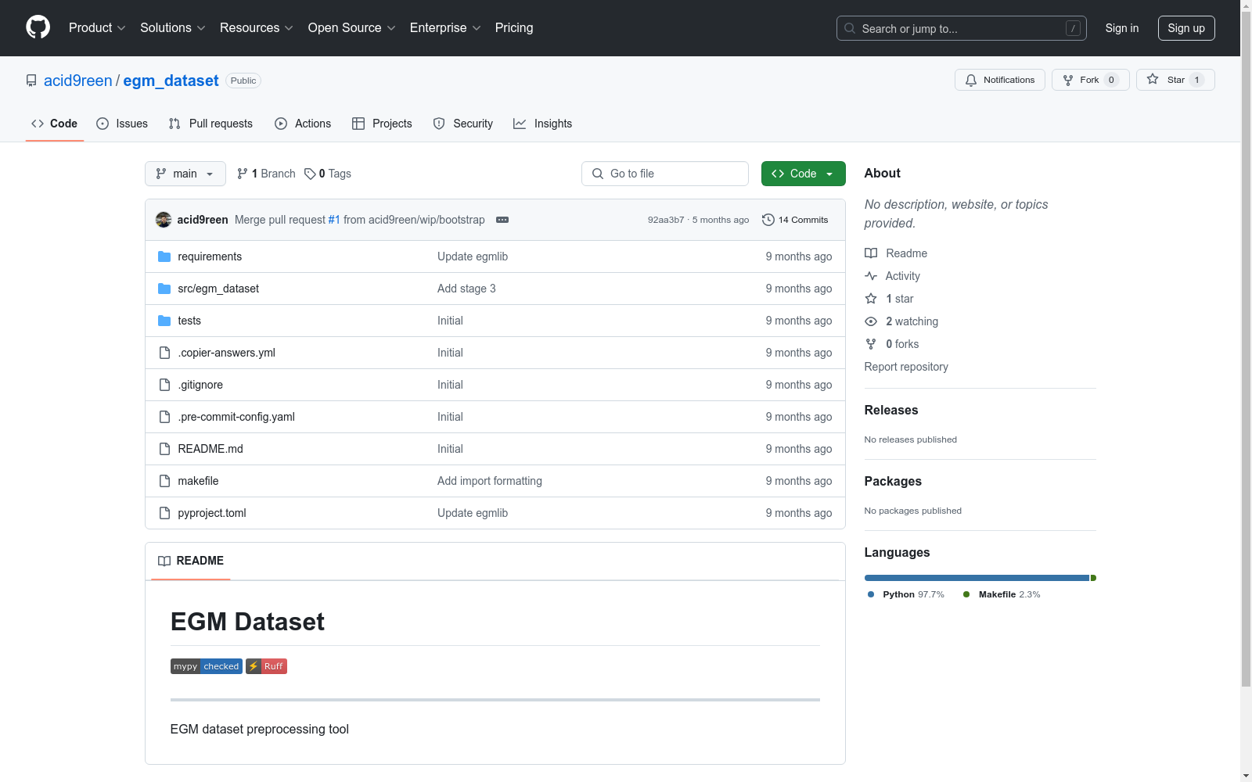Open the Actions tab
The image size is (1252, 782).
[x=303, y=124]
